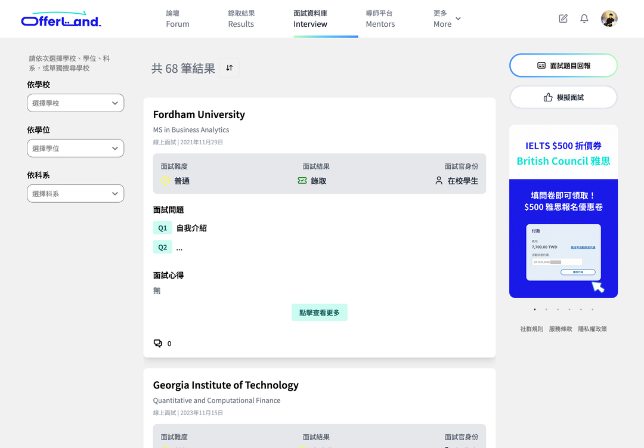Go to the 錄取結果 Results tab
Screen dimensions: 644x448
click(241, 19)
